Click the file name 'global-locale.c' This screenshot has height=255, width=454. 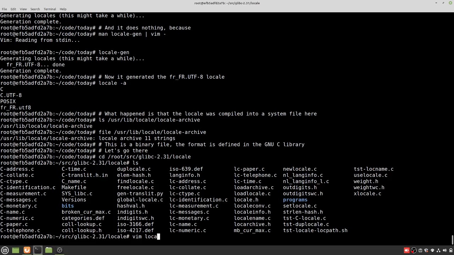pyautogui.click(x=140, y=200)
